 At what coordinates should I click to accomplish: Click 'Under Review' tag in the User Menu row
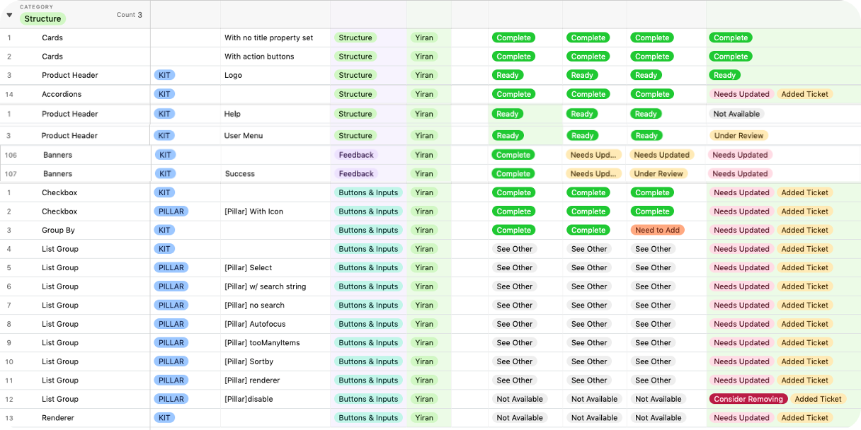pos(739,136)
